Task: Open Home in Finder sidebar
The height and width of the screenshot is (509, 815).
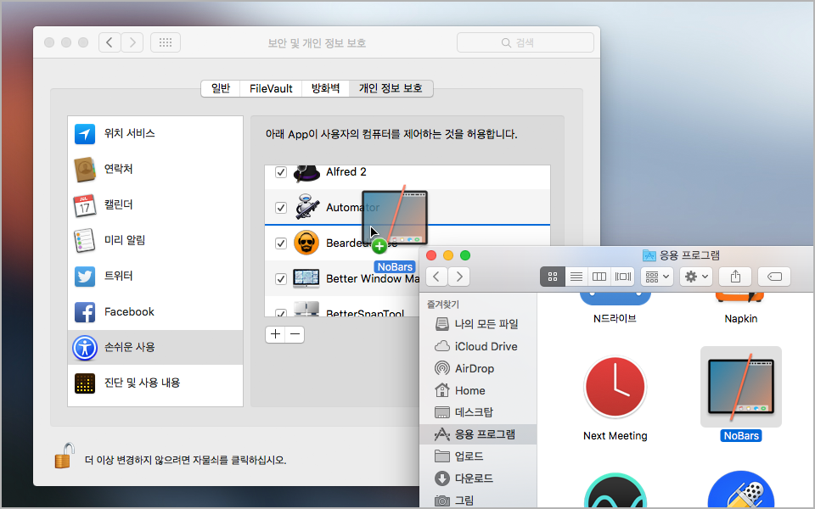Action: (x=478, y=390)
